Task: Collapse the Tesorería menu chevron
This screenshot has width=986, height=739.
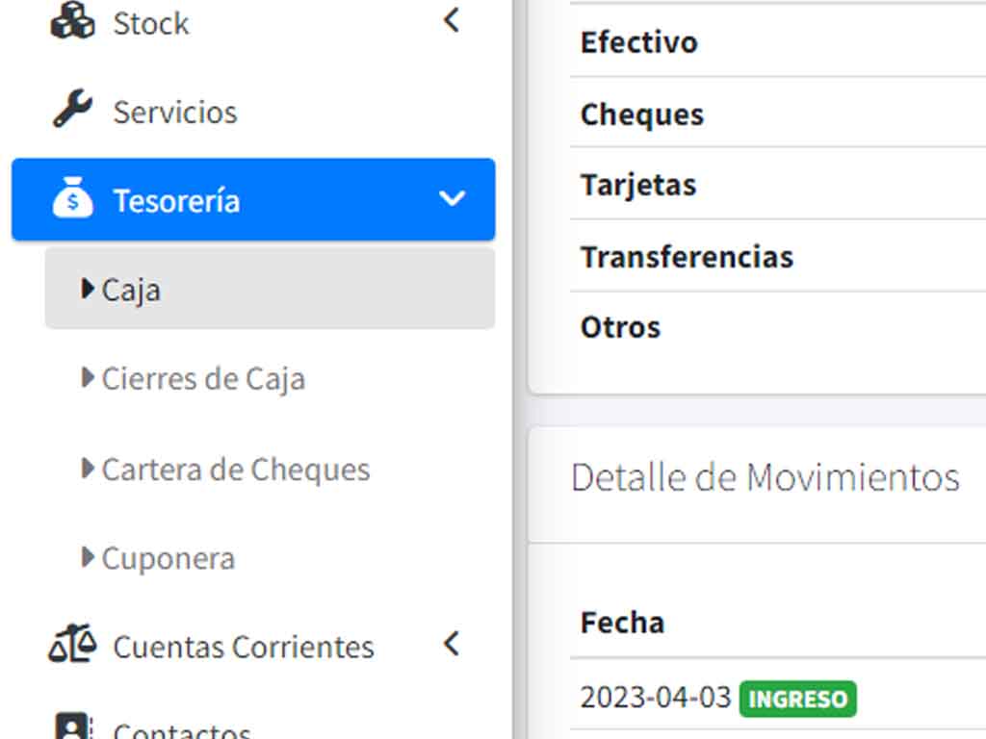Action: click(x=452, y=198)
